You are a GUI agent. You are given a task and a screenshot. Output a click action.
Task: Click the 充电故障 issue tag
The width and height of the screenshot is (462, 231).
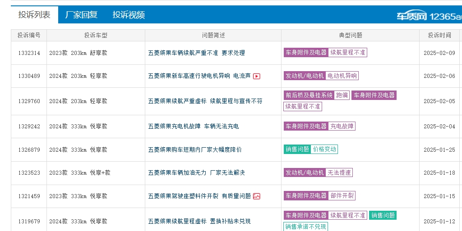click(342, 127)
